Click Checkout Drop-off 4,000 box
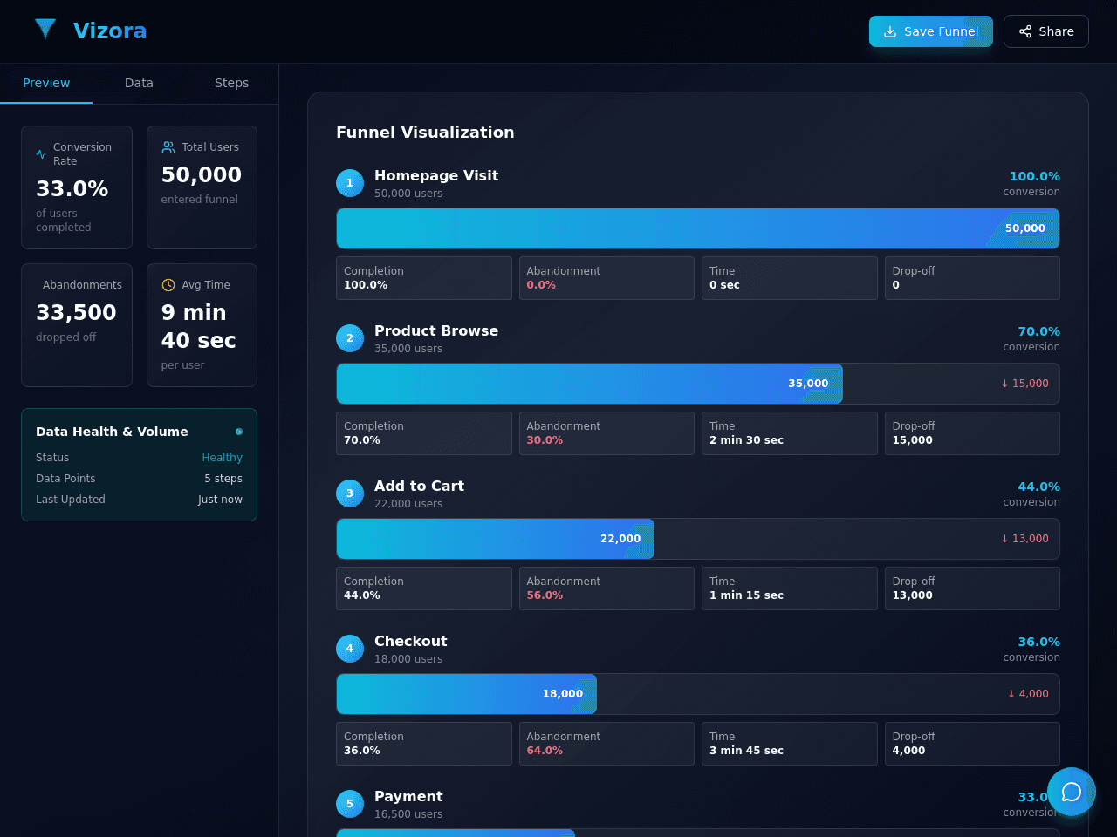 click(x=972, y=744)
